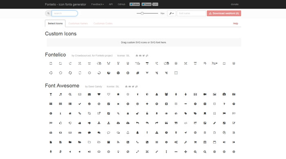Viewport: 286px width, 159px height.
Task: Select the dotted marquee square icon in Fontelico
Action: pos(176,73)
